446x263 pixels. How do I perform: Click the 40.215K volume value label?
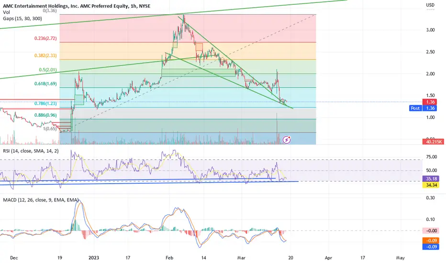point(434,142)
